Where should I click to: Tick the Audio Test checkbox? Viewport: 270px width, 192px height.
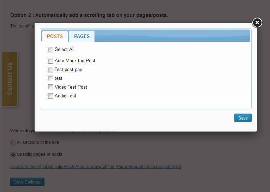(50, 96)
